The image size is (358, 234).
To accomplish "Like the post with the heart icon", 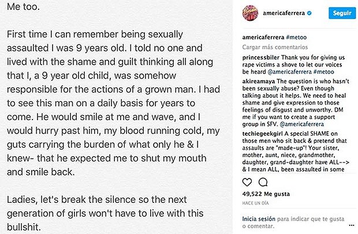I will tap(247, 182).
